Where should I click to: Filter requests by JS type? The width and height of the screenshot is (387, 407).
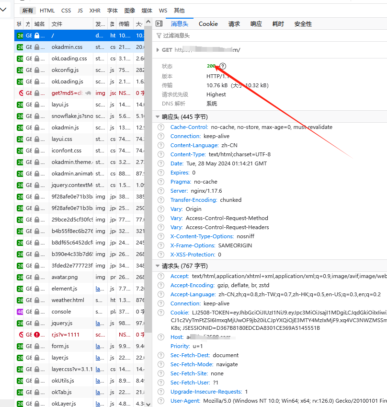click(x=80, y=11)
